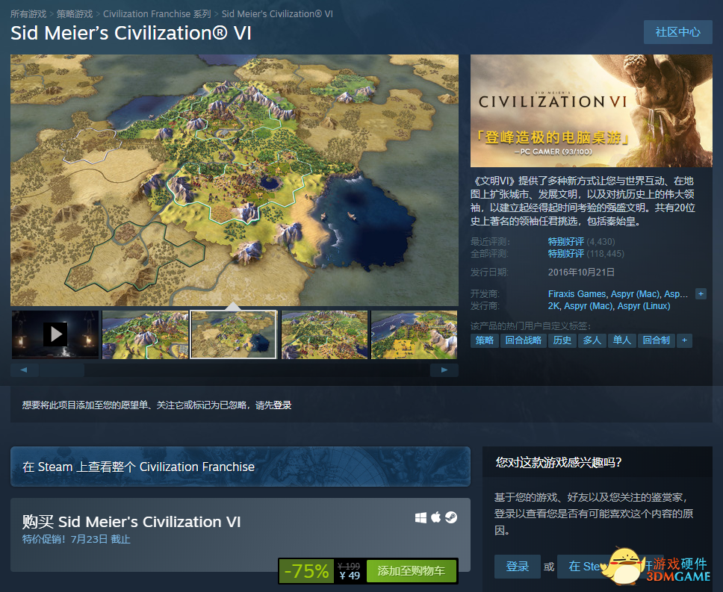Screen dimensions: 723x592
Task: Click the main large screenshot
Action: (235, 180)
